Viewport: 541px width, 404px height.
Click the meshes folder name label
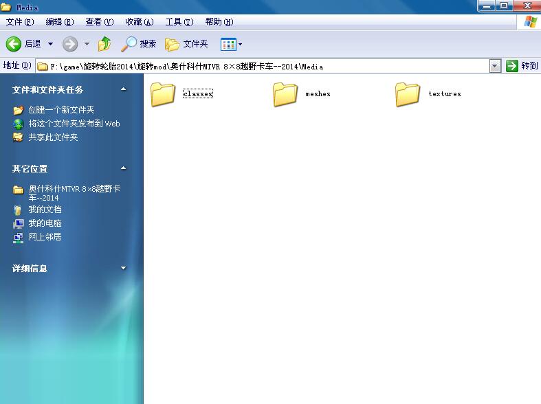318,93
